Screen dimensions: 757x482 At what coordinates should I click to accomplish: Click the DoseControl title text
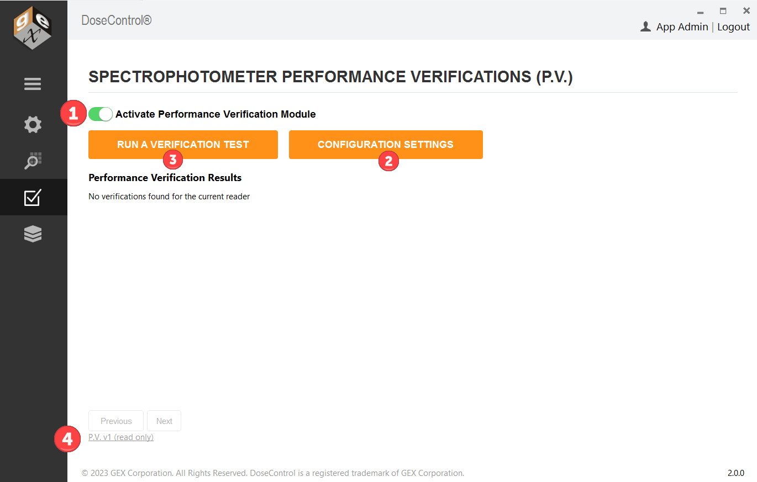(x=117, y=20)
